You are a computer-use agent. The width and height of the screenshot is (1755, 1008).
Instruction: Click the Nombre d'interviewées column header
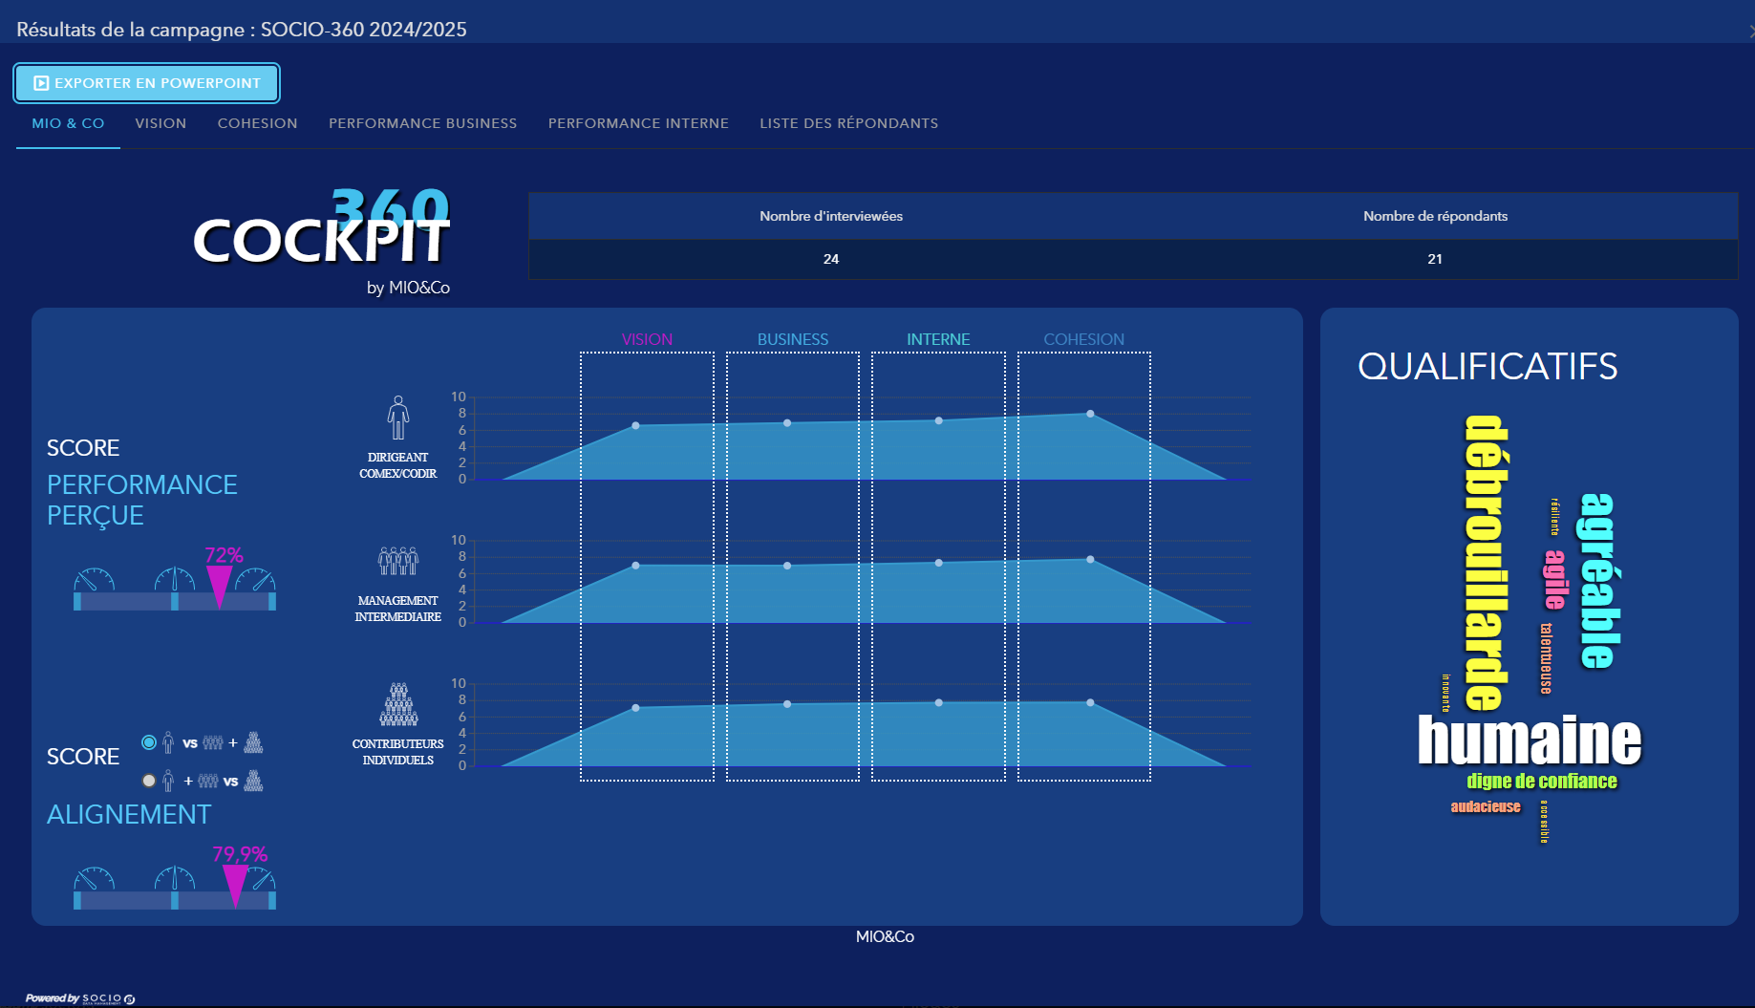[x=831, y=216]
